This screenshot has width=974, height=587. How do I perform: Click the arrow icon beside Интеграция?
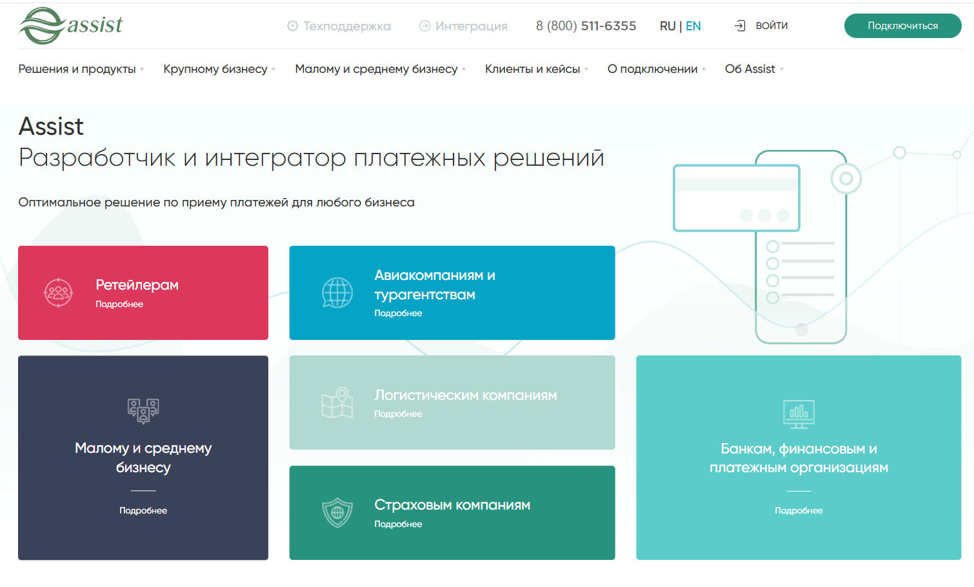(424, 26)
